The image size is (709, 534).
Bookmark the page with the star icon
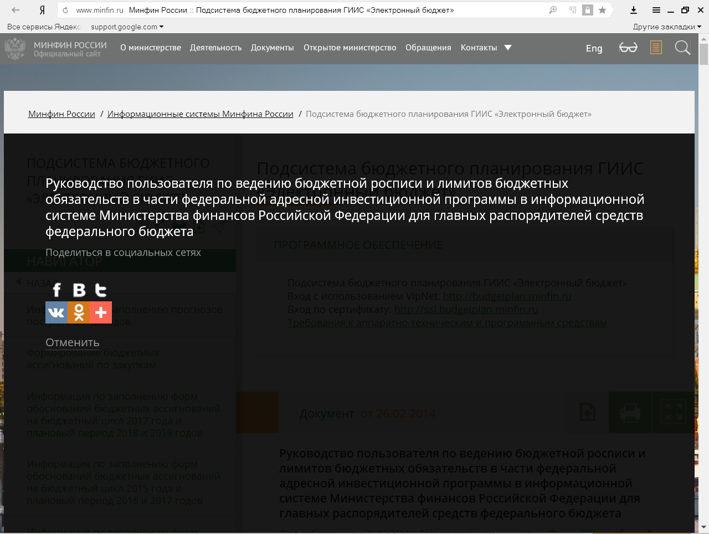[x=602, y=10]
